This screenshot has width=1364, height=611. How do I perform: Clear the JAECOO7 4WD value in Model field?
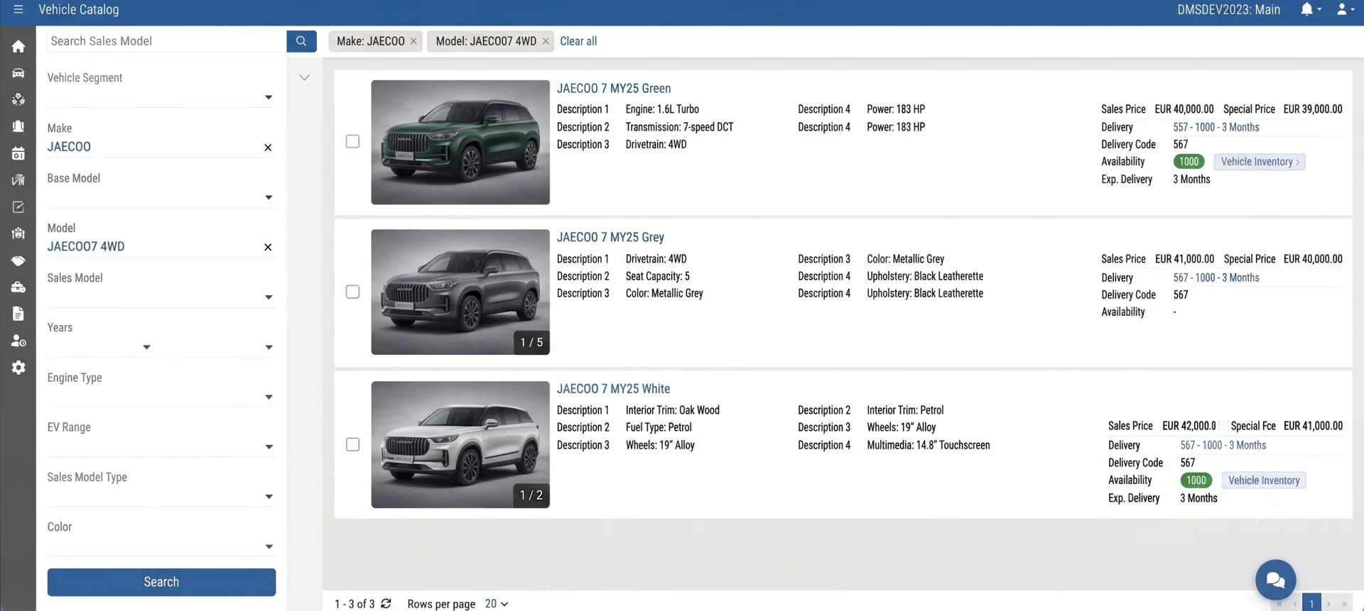[268, 247]
